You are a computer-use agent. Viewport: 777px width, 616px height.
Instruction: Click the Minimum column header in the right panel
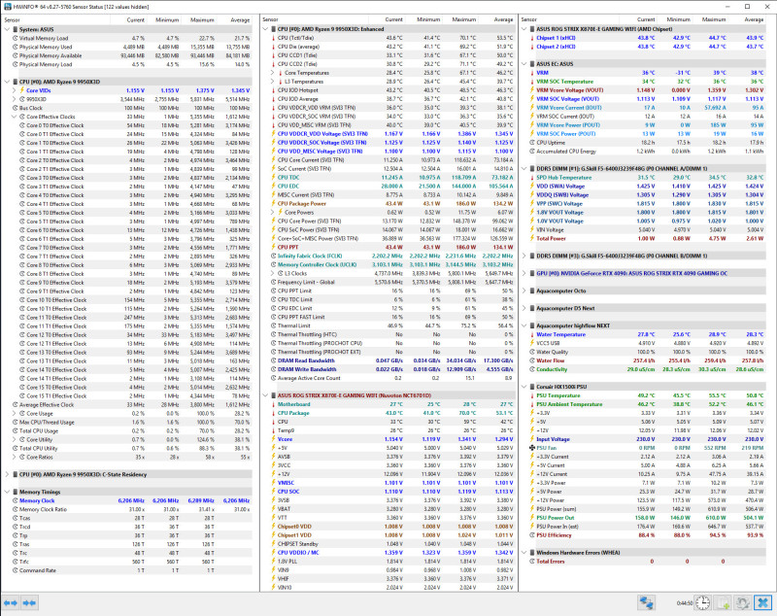675,19
